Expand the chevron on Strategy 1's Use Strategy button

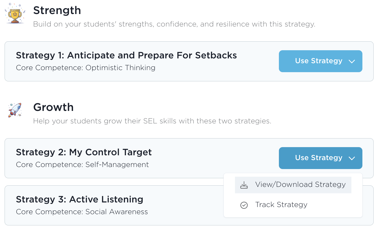[352, 61]
